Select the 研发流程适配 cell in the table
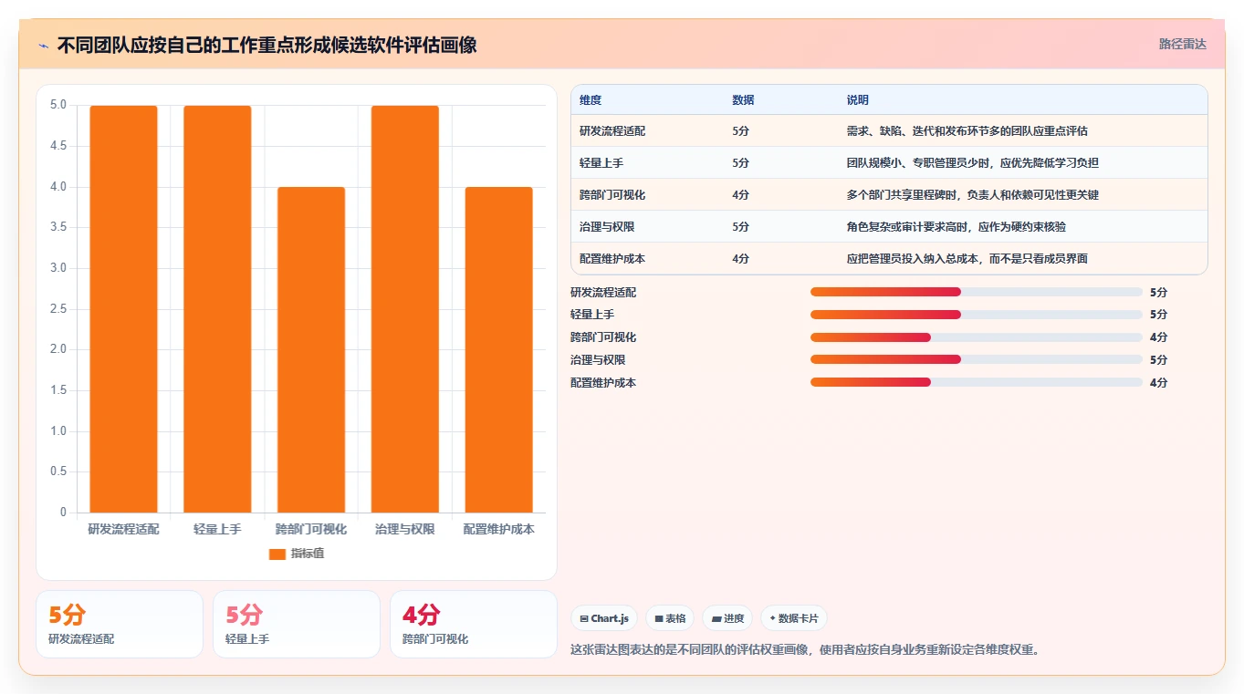This screenshot has width=1244, height=694. pos(612,131)
